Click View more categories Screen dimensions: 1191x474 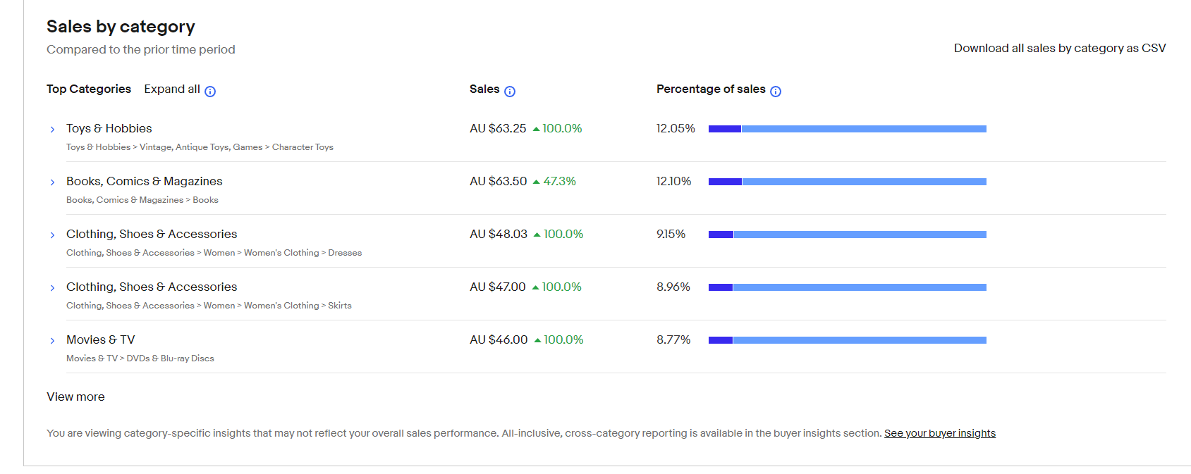tap(75, 397)
